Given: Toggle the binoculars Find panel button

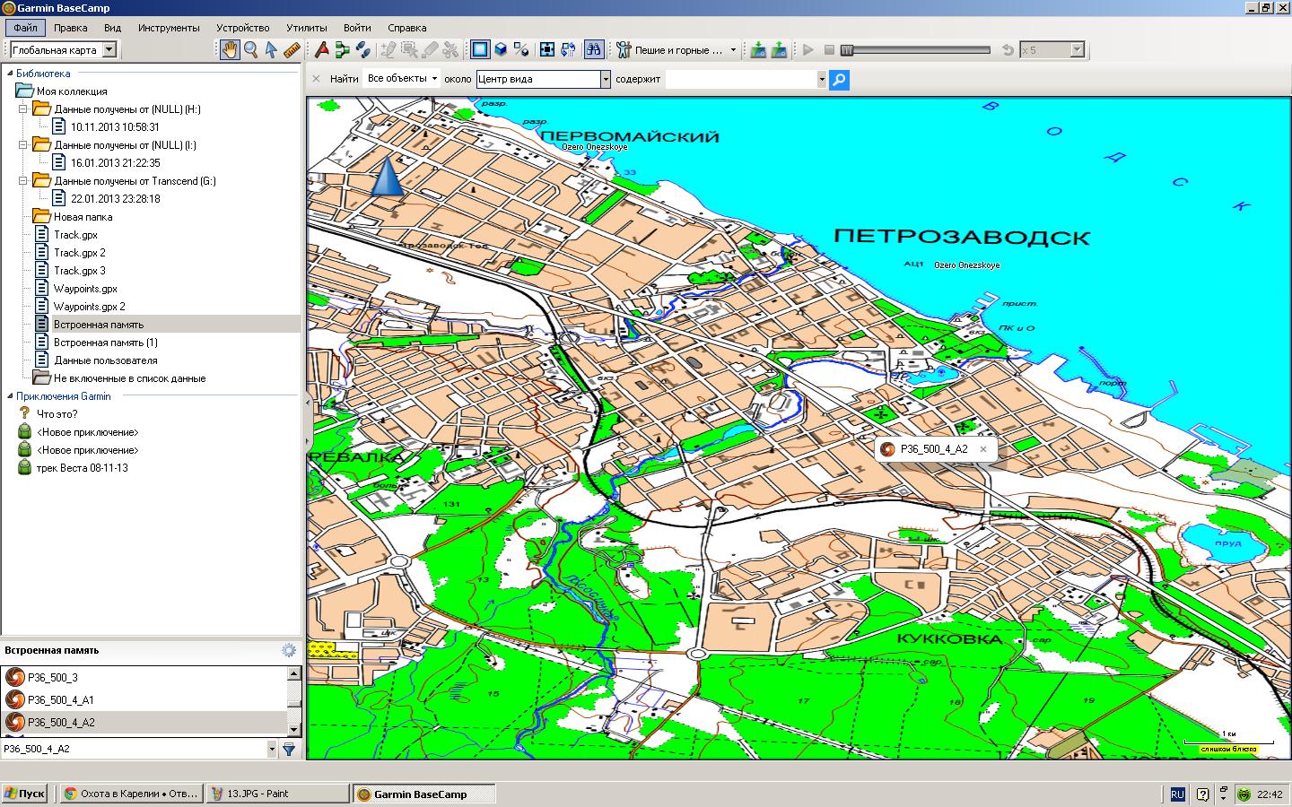Looking at the screenshot, I should click(593, 50).
